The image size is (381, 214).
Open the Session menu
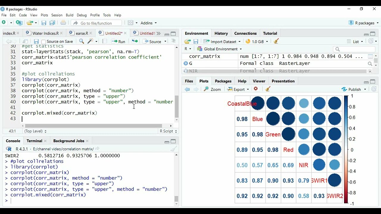(x=57, y=15)
